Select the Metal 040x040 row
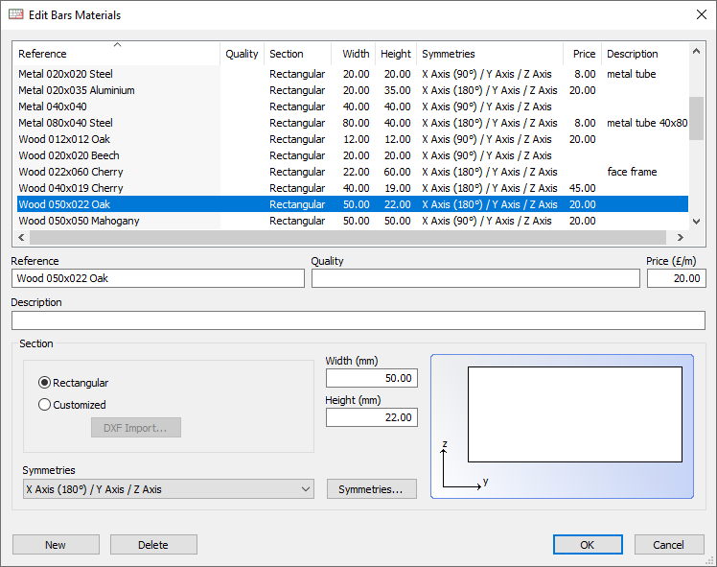Screen dimensions: 717x567 (353, 106)
